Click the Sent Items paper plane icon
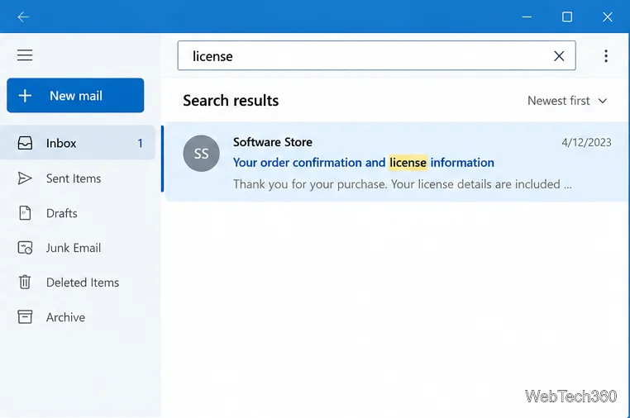Screen dimensions: 630x418 25,178
